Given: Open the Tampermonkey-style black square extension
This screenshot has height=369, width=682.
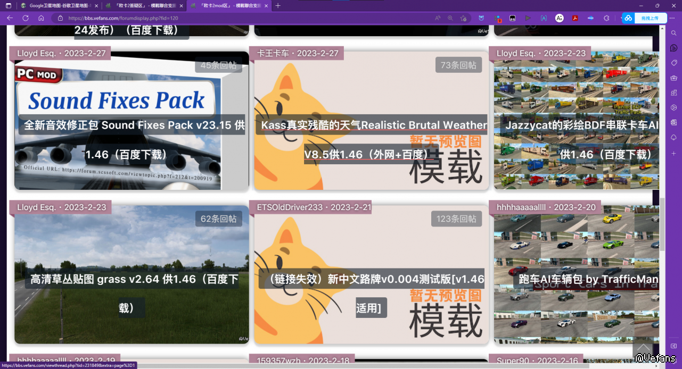Looking at the screenshot, I should pos(513,18).
